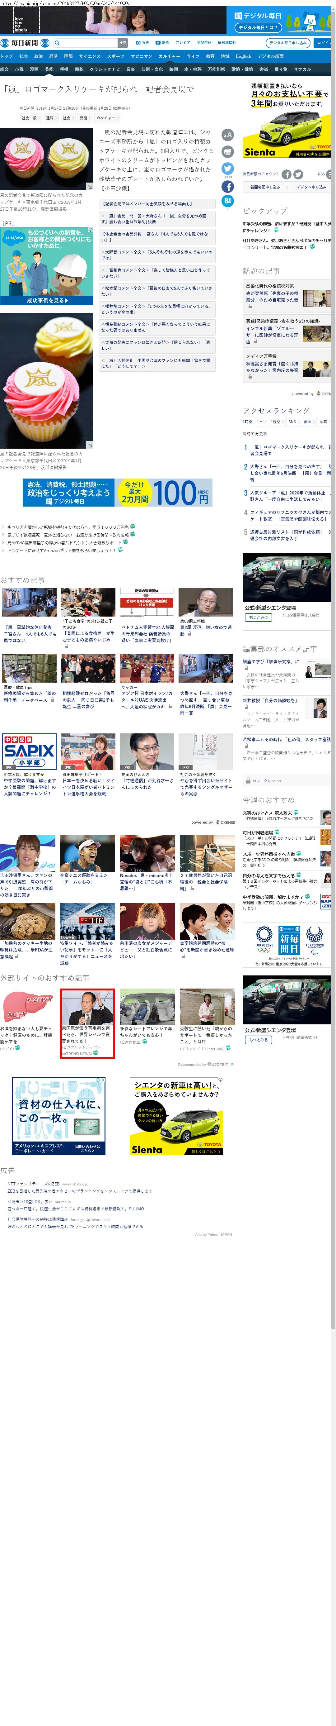Share article via Hatena B! icon

(227, 200)
